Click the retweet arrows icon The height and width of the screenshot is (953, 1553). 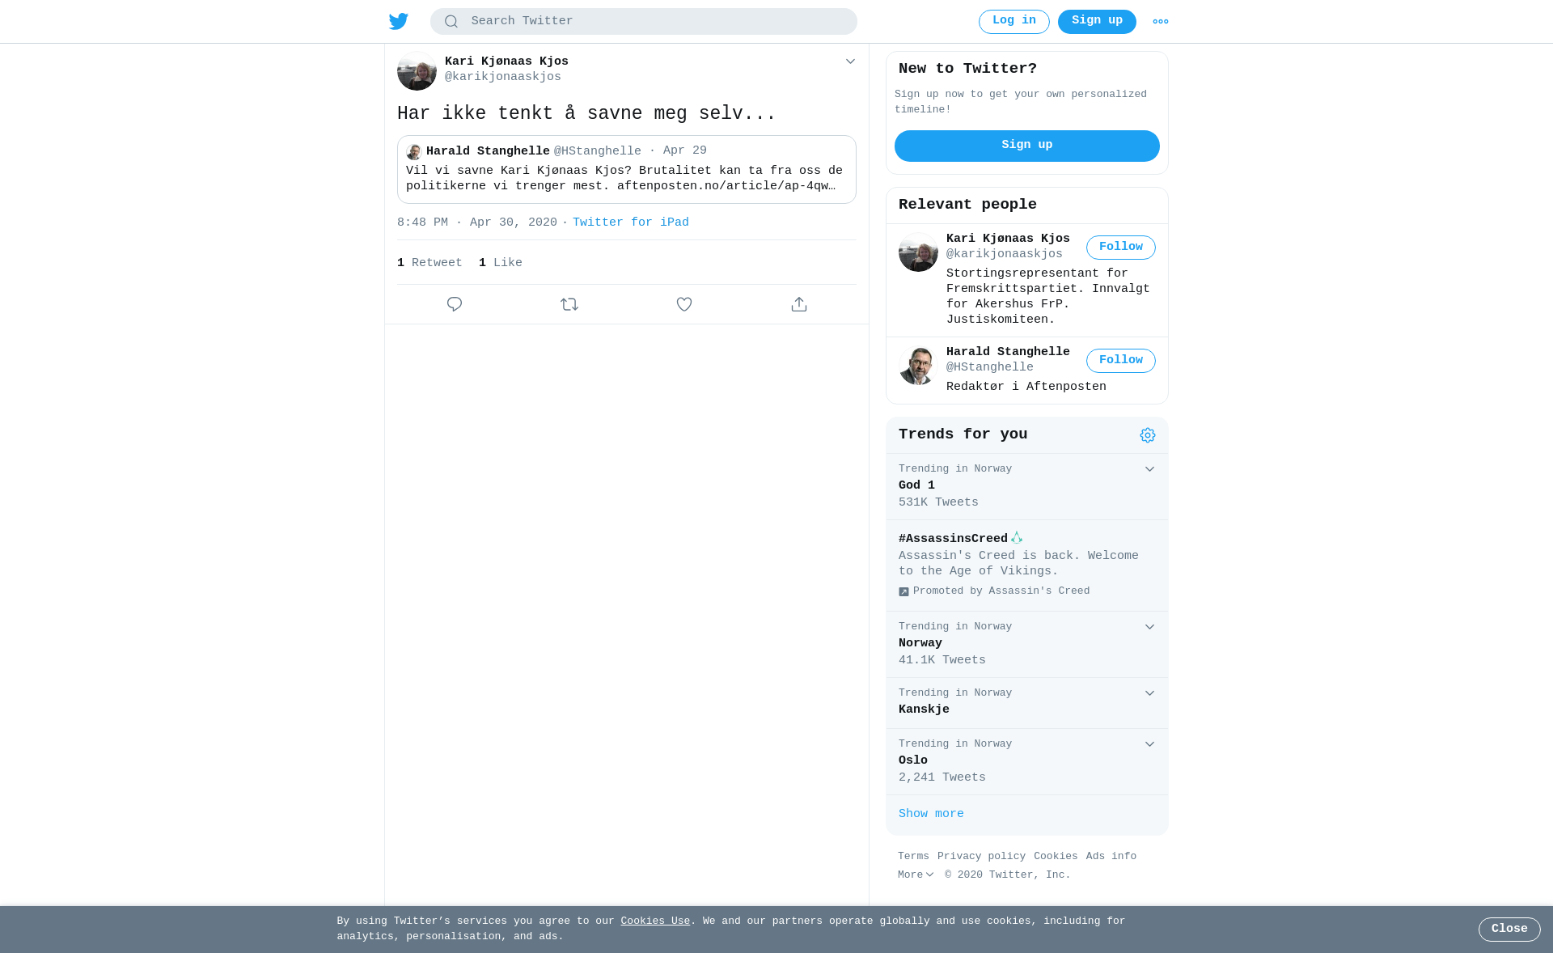[x=569, y=304]
